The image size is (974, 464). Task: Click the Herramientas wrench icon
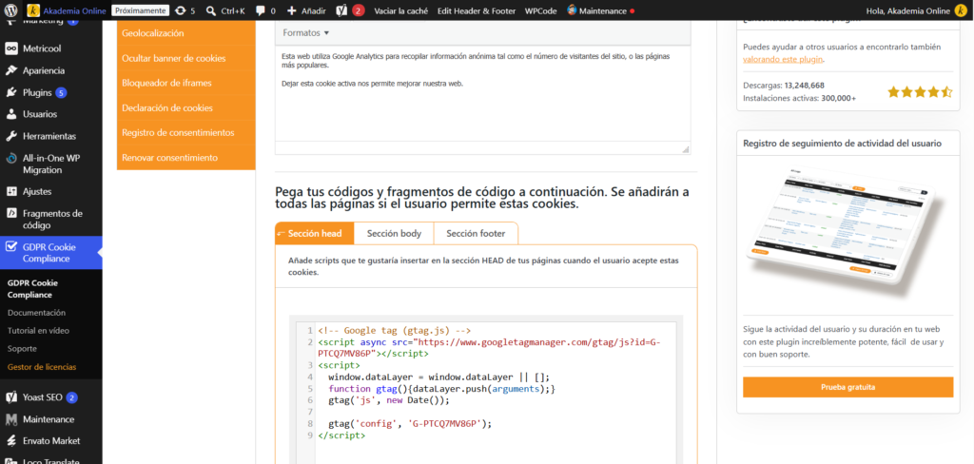[x=11, y=136]
